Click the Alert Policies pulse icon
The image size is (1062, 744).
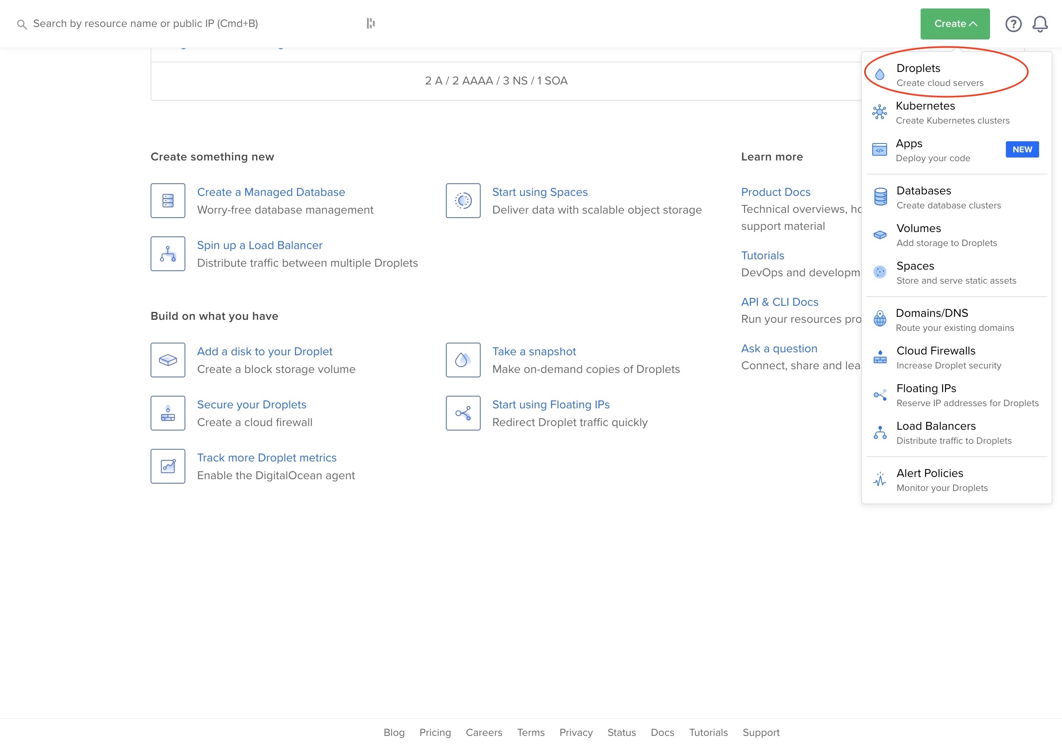(880, 480)
